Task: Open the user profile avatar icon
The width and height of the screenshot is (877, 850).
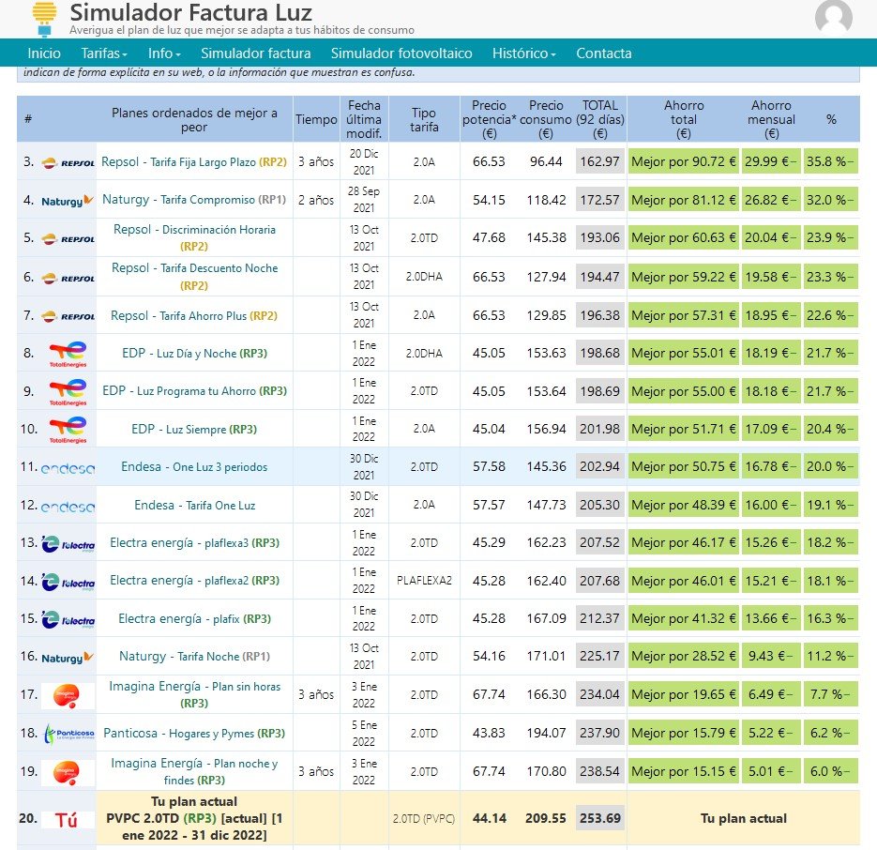Action: tap(833, 17)
